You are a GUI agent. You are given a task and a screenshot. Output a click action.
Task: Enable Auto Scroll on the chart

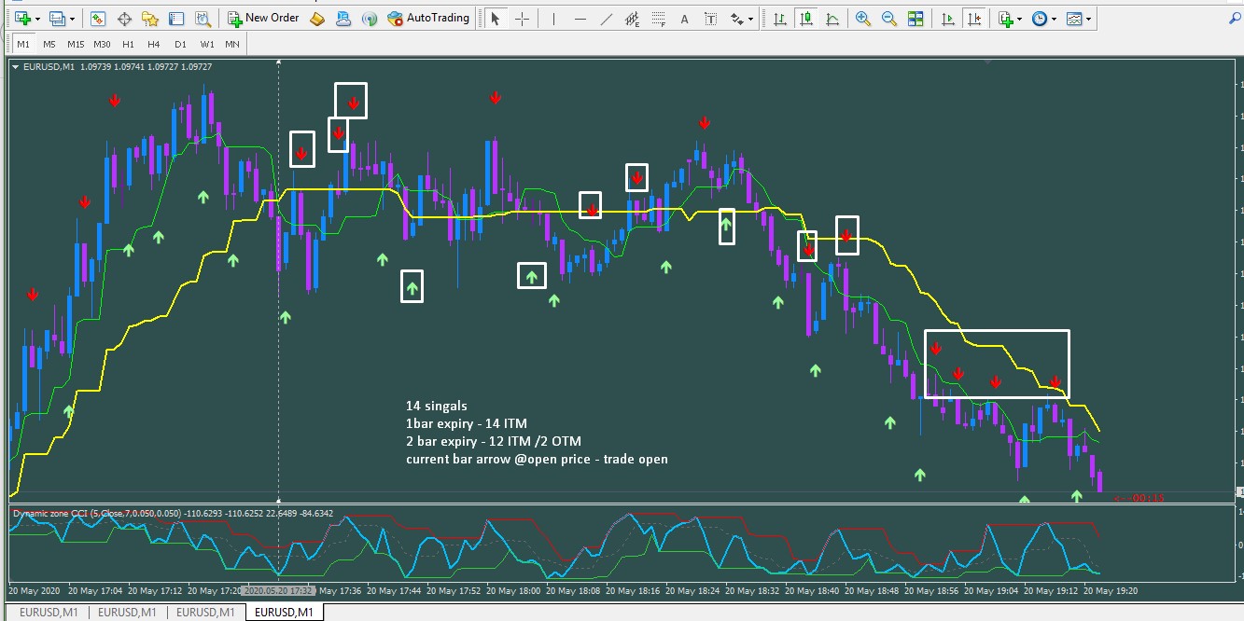948,19
